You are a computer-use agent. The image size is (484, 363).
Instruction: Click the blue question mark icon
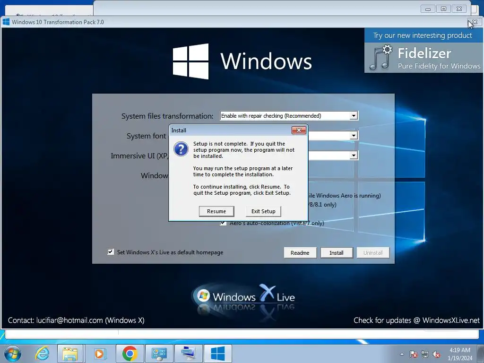181,149
